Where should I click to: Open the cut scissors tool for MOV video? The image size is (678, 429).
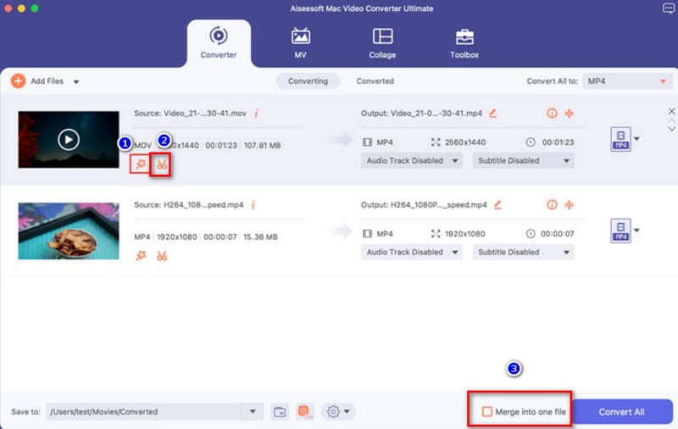(x=161, y=164)
